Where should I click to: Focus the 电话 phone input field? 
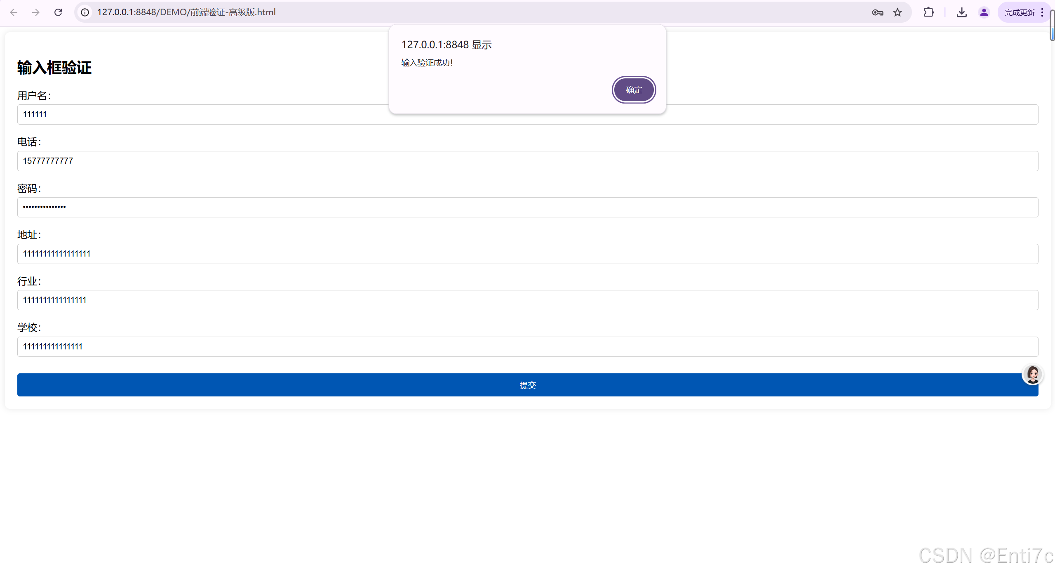click(x=527, y=161)
